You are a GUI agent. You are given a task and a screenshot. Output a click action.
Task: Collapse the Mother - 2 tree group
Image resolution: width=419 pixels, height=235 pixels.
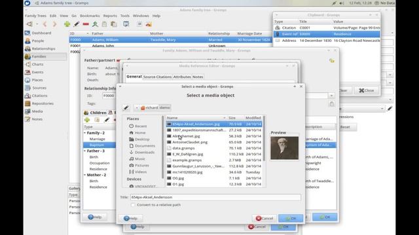pos(84,175)
